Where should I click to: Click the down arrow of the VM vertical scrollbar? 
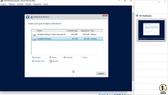pos(133,90)
